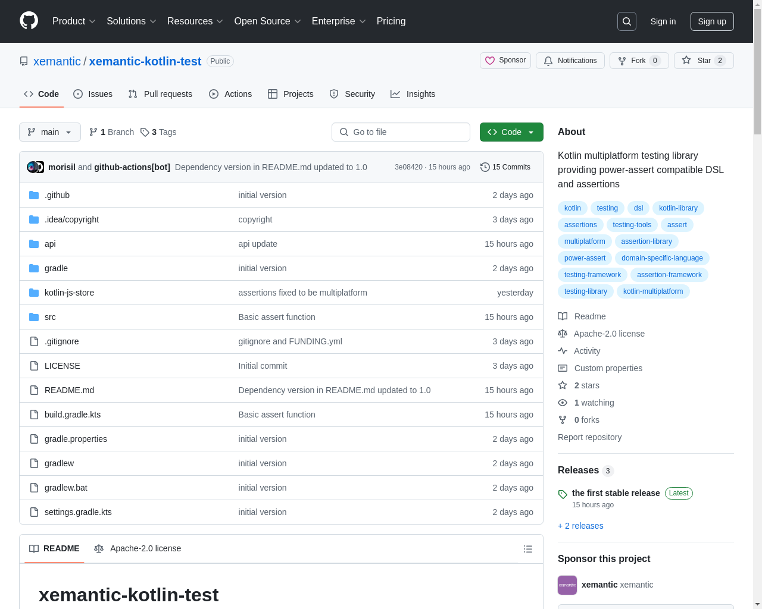Screen dimensions: 762x609
Task: Click the kotlin-js-store folder icon
Action: [x=34, y=293]
